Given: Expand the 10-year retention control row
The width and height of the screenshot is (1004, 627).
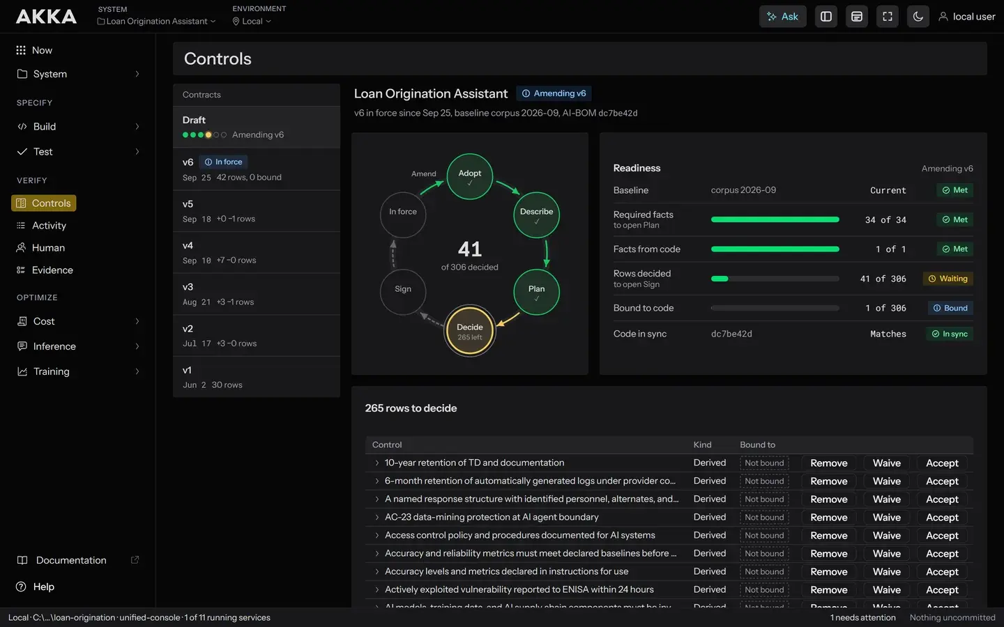Looking at the screenshot, I should (377, 463).
